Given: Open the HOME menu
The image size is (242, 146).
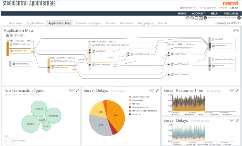Looking at the screenshot, I should 182,14.
